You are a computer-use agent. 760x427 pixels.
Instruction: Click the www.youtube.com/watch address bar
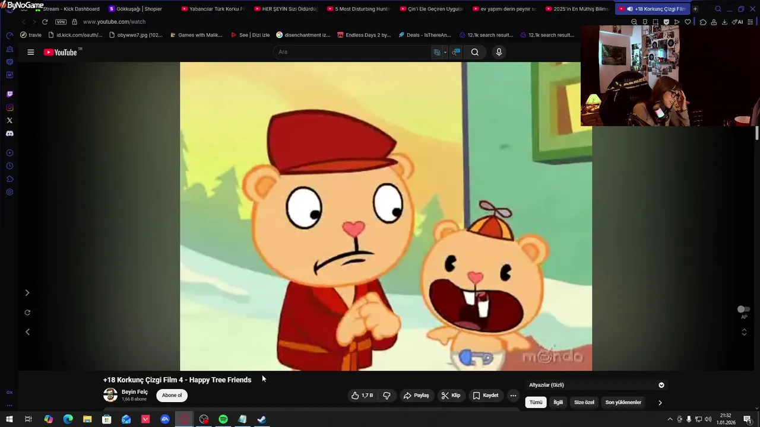click(x=114, y=22)
